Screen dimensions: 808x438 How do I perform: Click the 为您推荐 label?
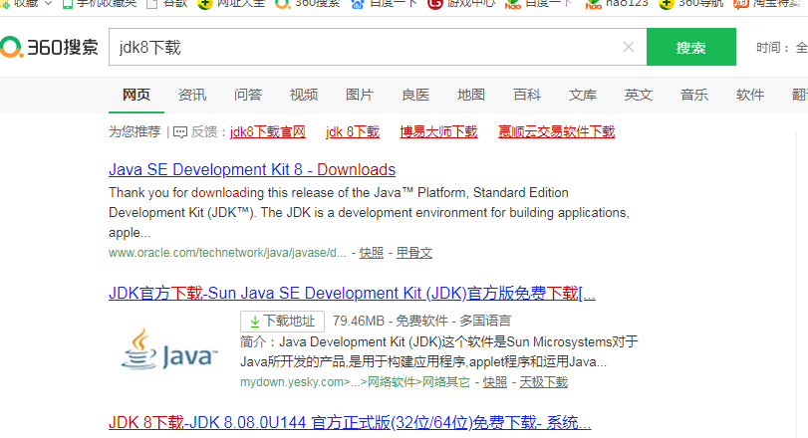tap(135, 132)
